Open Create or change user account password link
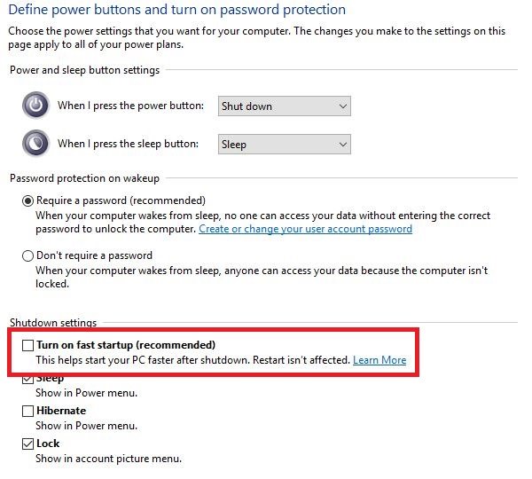Screen dimensions: 532x479 coord(305,229)
